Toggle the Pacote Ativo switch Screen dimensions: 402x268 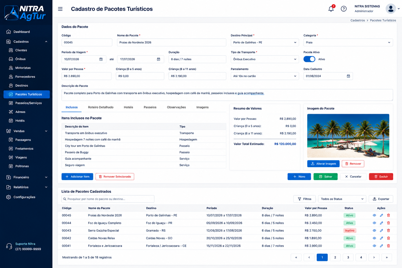pyautogui.click(x=309, y=59)
